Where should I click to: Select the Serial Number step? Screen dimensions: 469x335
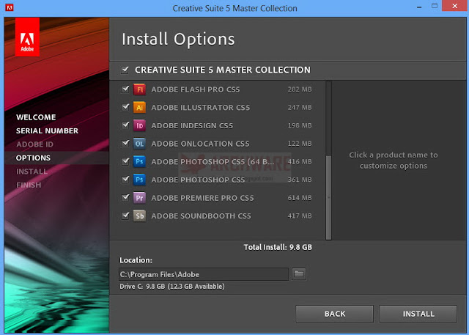(47, 130)
